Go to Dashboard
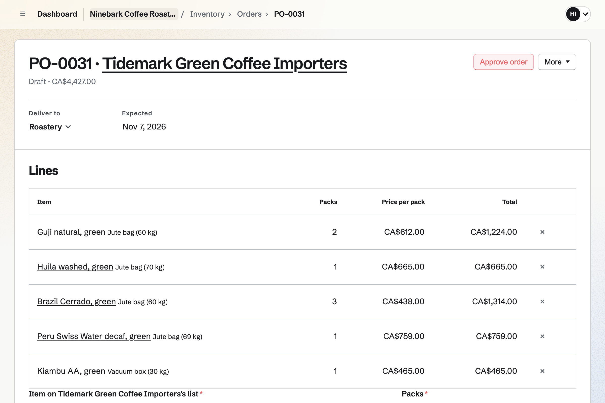This screenshot has height=403, width=605. [x=57, y=14]
